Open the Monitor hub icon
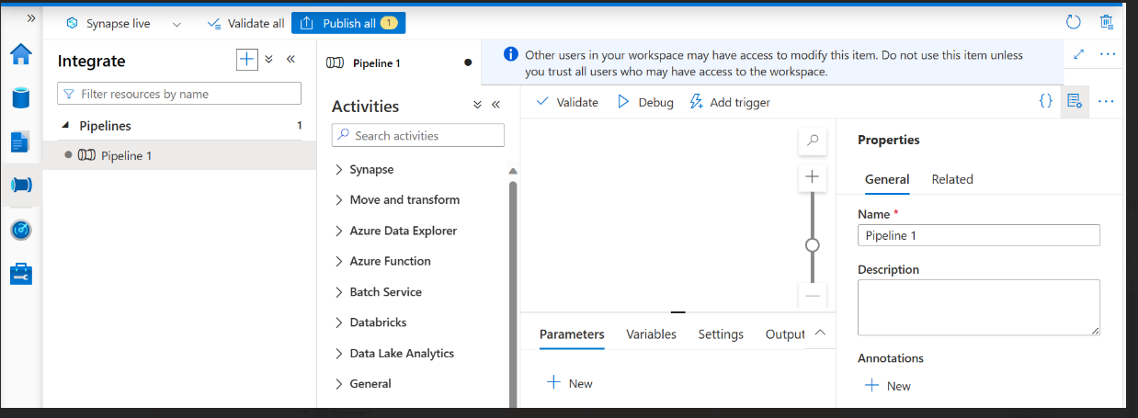1138x418 pixels. click(x=21, y=229)
